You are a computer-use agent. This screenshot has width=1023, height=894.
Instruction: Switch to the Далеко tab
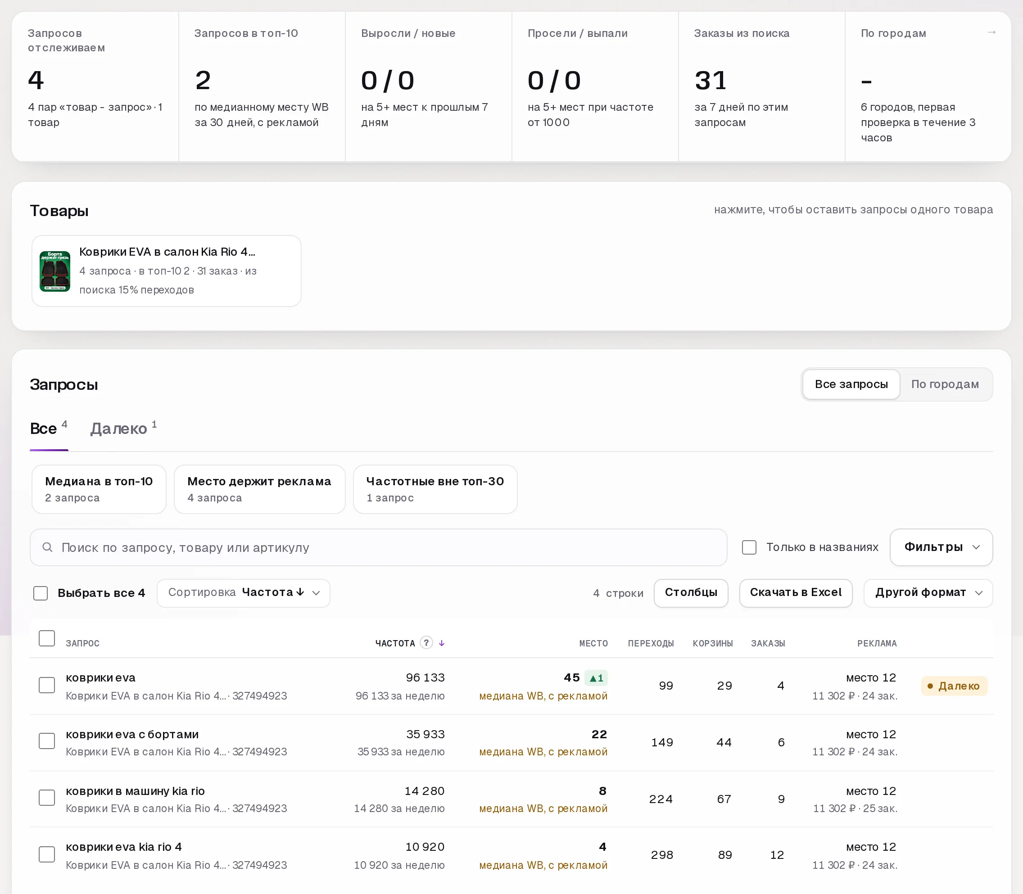(123, 429)
